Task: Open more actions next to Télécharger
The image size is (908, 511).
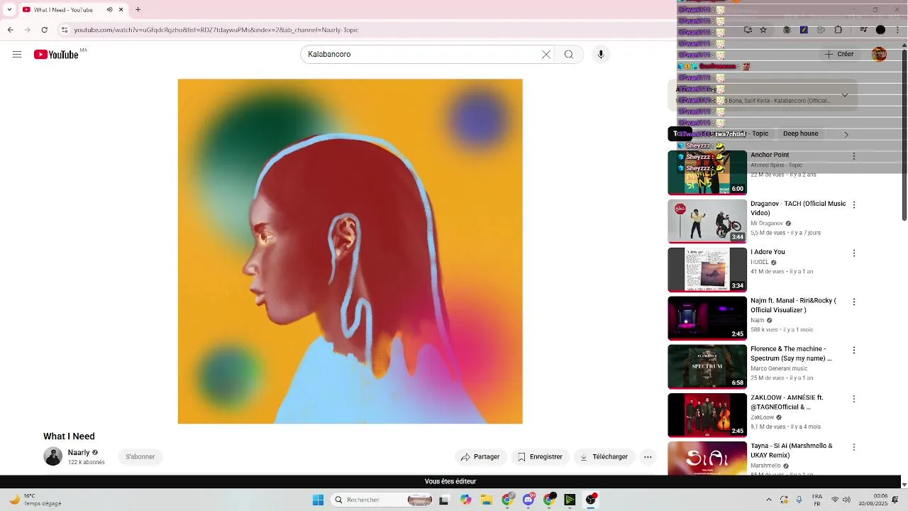Action: [648, 457]
